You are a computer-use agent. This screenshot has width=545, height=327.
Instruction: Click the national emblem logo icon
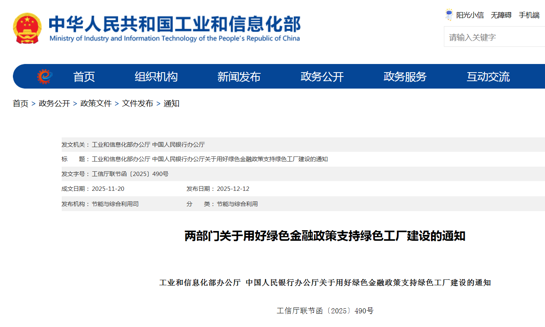pos(27,28)
